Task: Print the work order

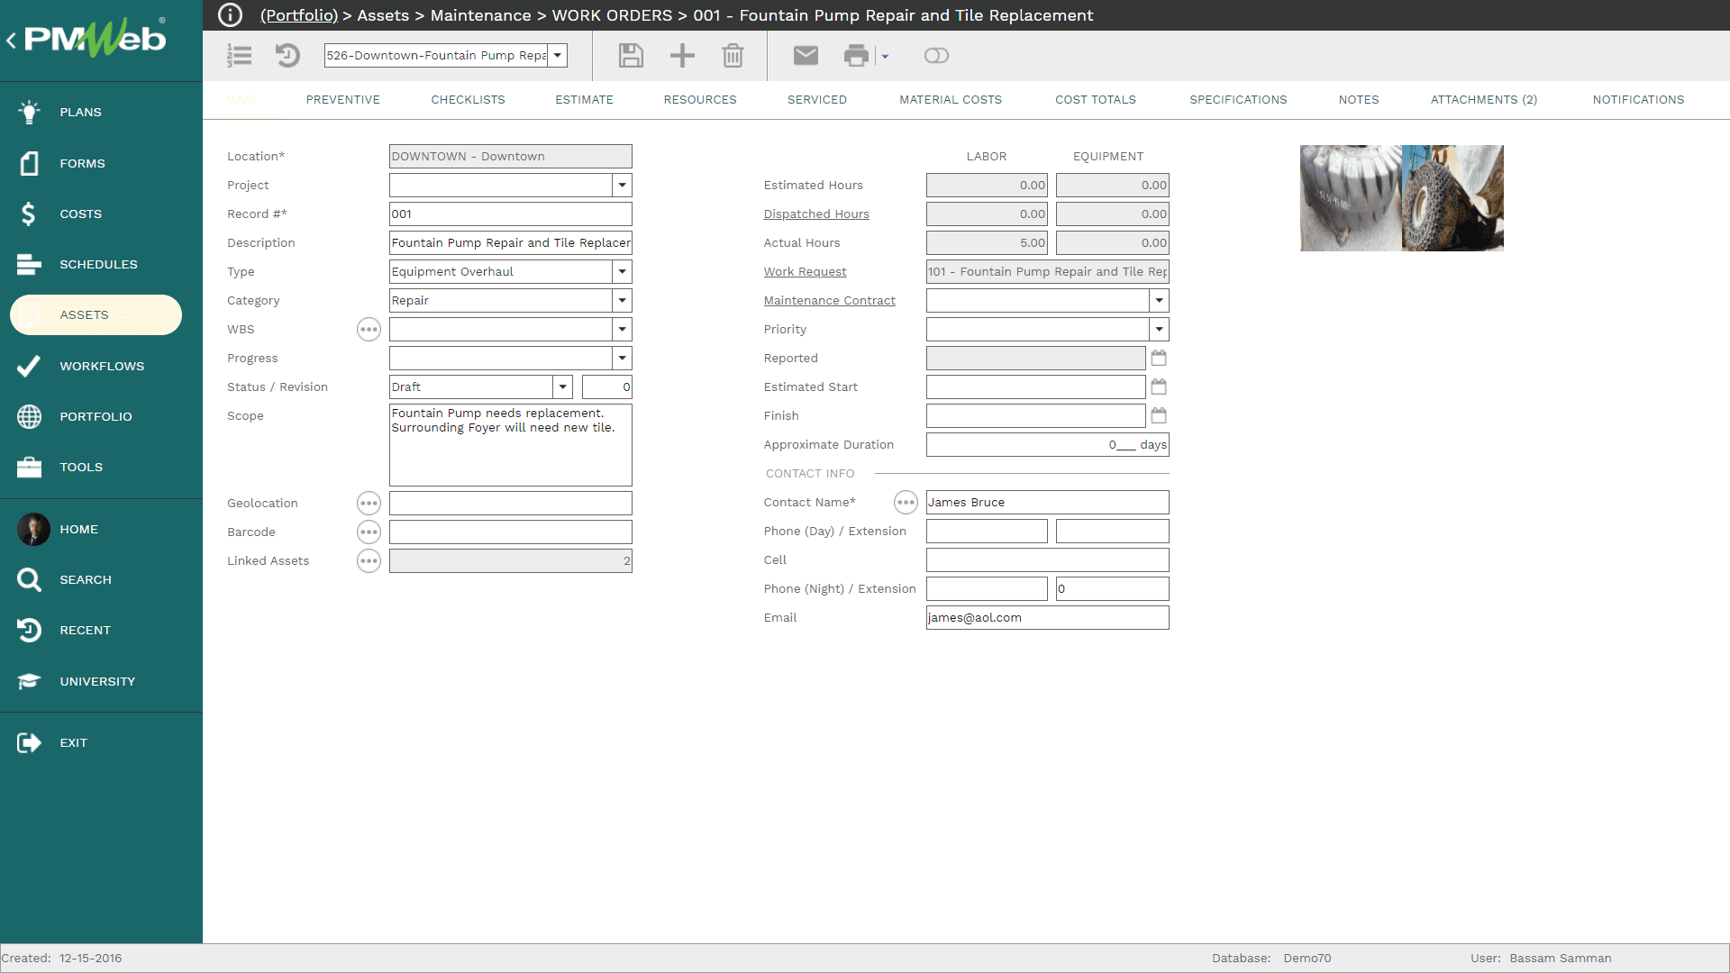Action: click(x=856, y=56)
